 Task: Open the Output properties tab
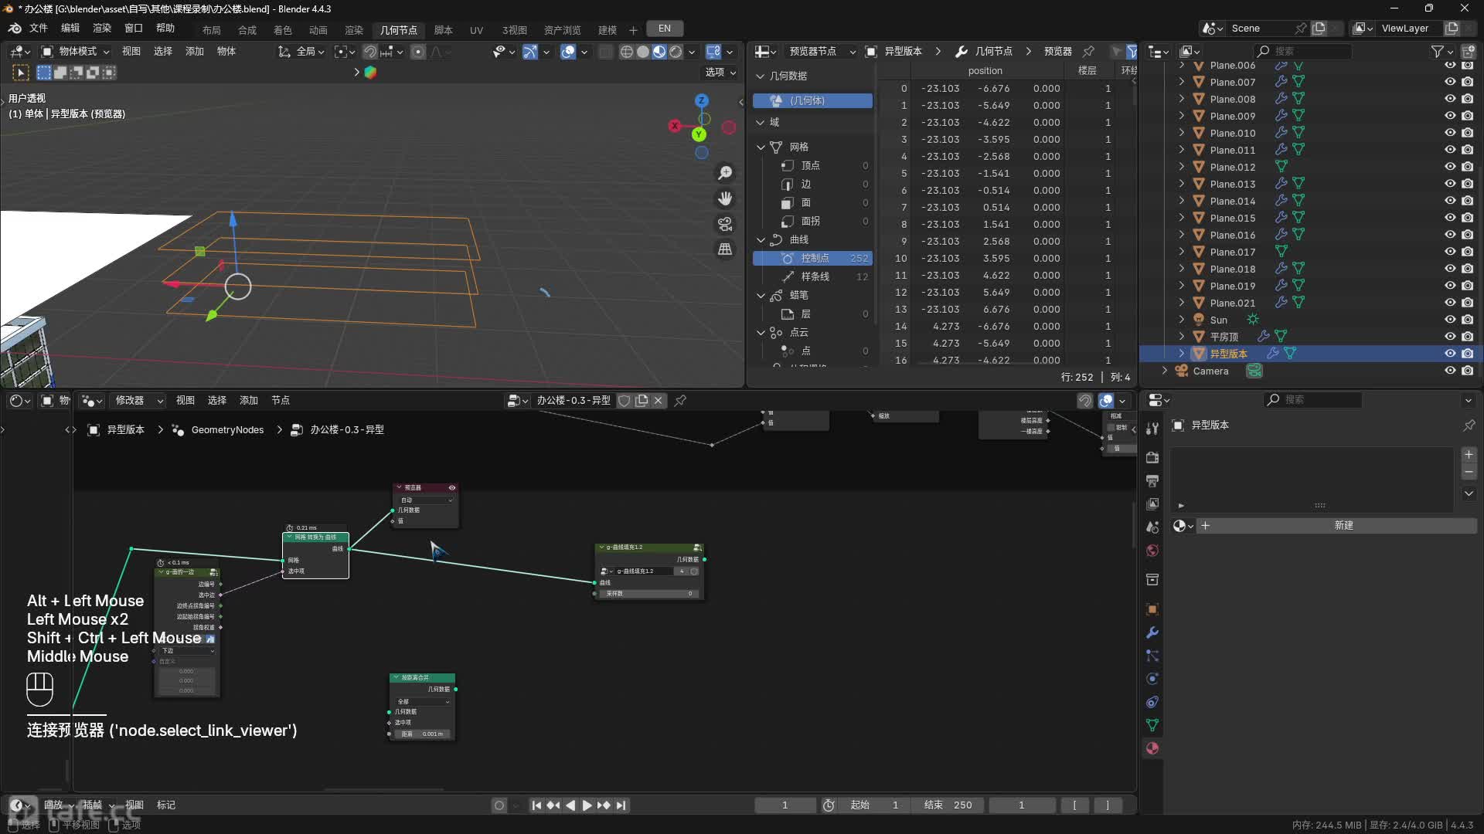1152,481
